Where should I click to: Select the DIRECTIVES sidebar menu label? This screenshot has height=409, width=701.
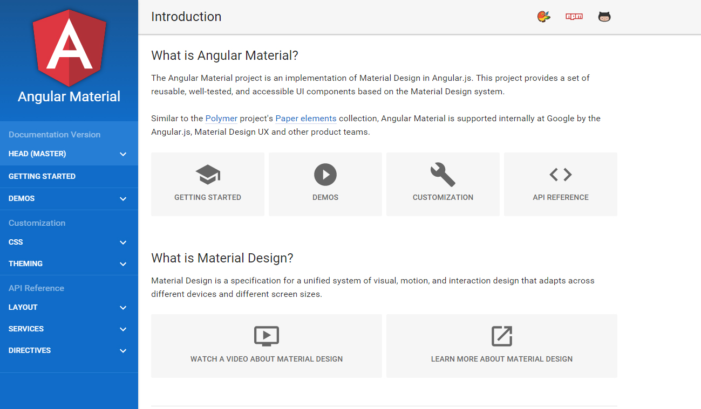[30, 350]
